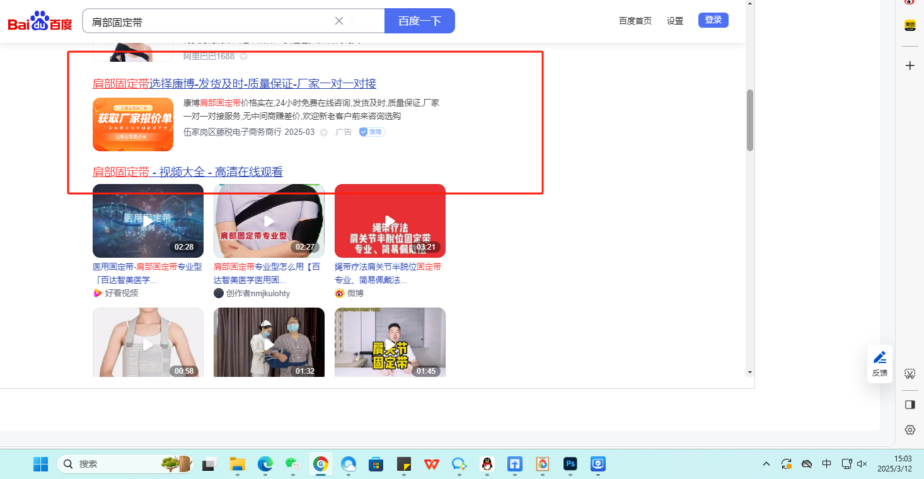Image resolution: width=924 pixels, height=479 pixels.
Task: Click the Baidu logo
Action: click(40, 21)
